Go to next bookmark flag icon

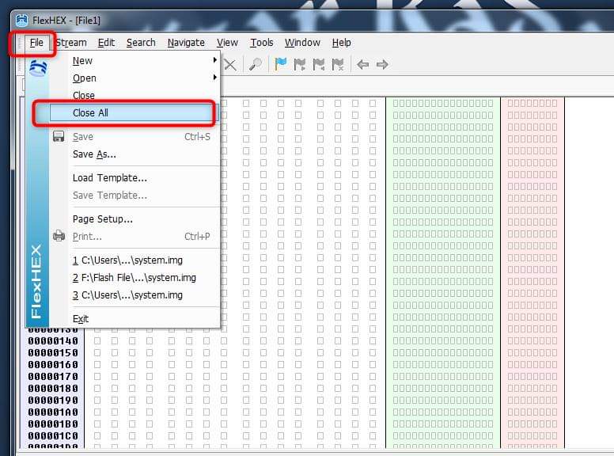click(300, 64)
